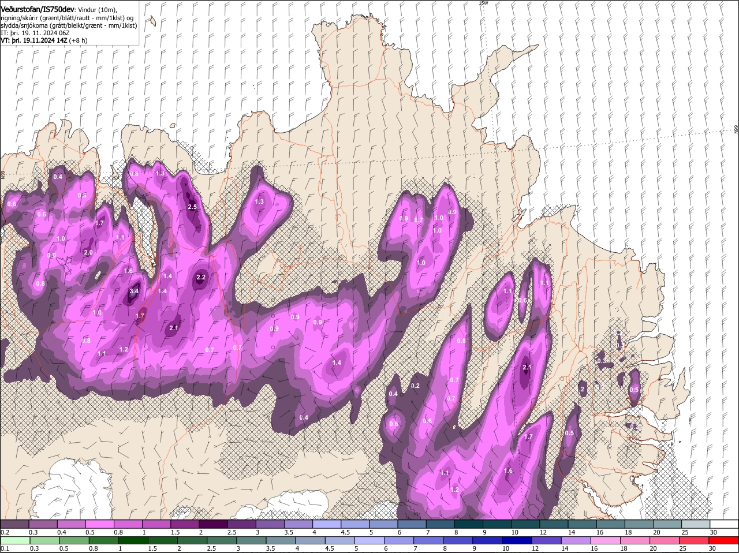Pick the palest green 0.1–0.3 swatch in lower legend

[15, 540]
